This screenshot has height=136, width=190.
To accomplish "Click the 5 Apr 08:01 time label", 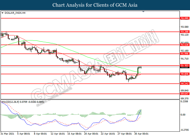I will coord(24,134).
